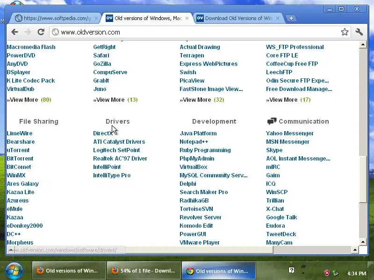The width and height of the screenshot is (374, 280).
Task: Open Chrome 'Old versions of Win...' taskbar button
Action: 218,271
